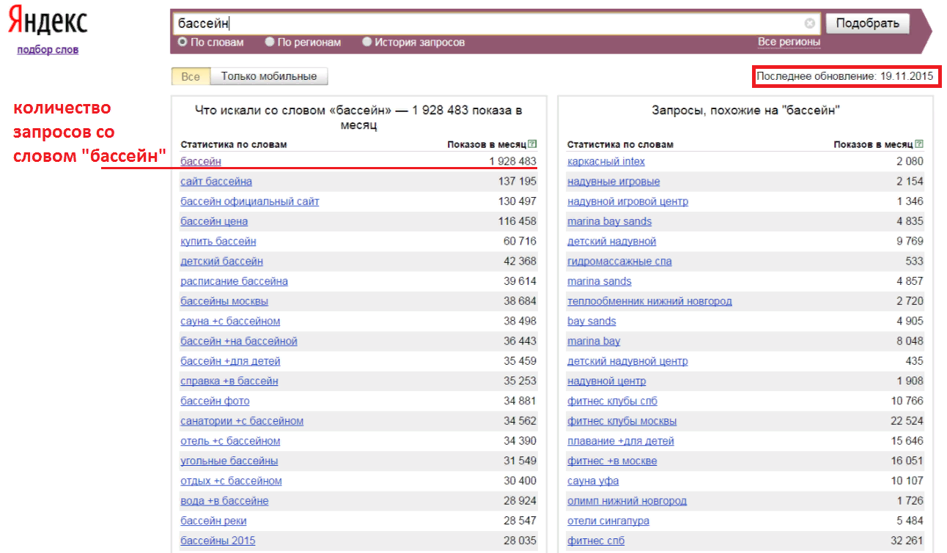The image size is (947, 553).
Task: Open the 'каркасный intex' query link
Action: tap(606, 161)
